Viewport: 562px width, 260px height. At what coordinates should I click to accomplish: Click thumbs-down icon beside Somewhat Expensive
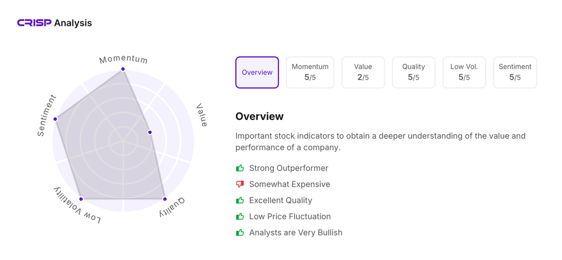(x=240, y=184)
